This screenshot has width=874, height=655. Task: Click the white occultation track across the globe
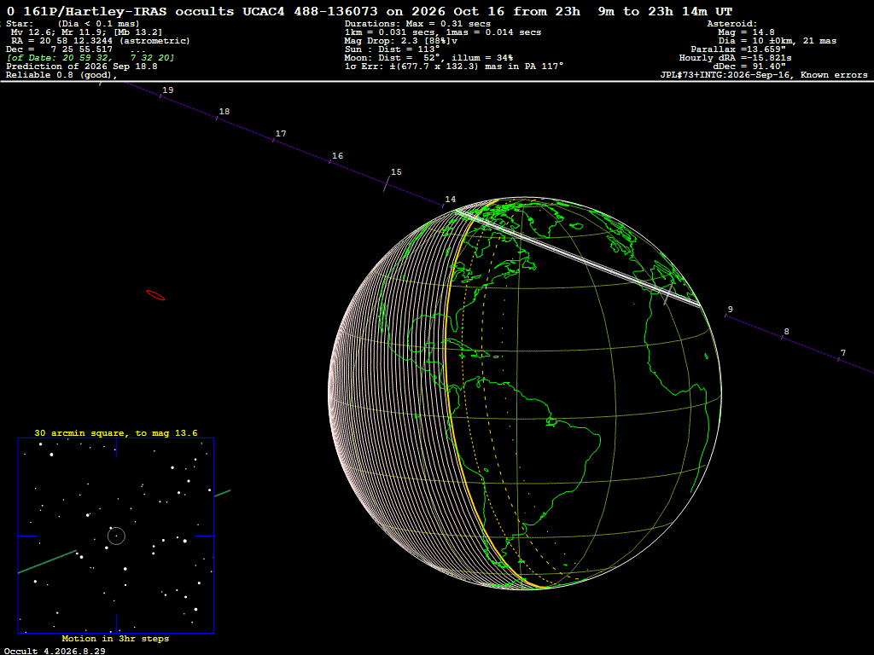[x=577, y=258]
